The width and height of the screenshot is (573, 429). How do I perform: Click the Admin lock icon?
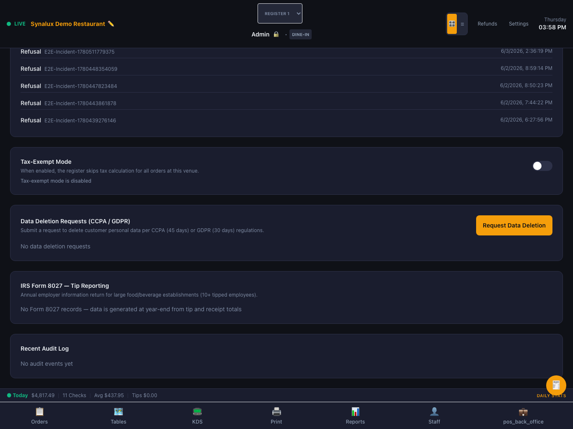click(276, 34)
